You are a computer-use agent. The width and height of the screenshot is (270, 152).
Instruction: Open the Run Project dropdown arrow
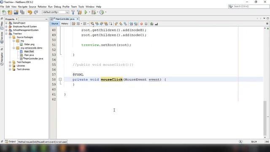tap(89, 12)
